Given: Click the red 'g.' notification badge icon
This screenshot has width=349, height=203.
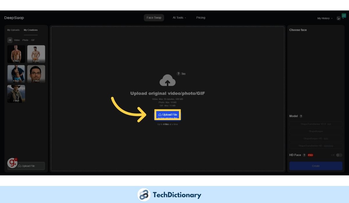Looking at the screenshot, I should coord(12,163).
